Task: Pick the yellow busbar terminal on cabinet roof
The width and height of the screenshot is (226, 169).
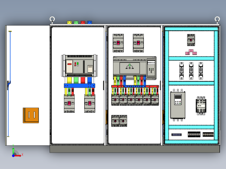Action: click(69, 23)
